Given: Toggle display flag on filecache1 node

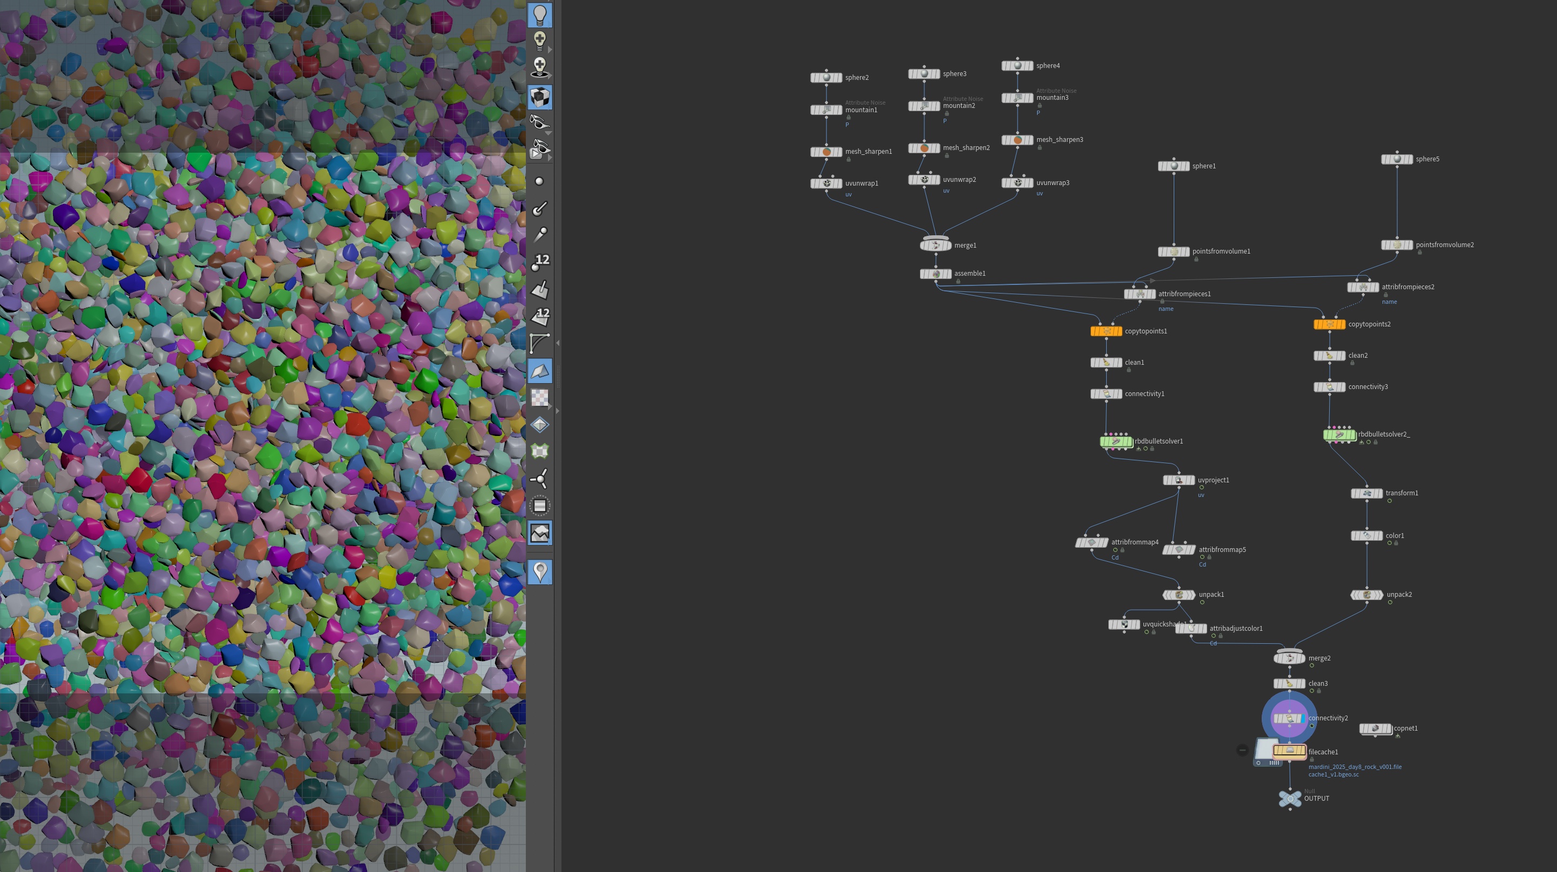Looking at the screenshot, I should pos(1303,751).
